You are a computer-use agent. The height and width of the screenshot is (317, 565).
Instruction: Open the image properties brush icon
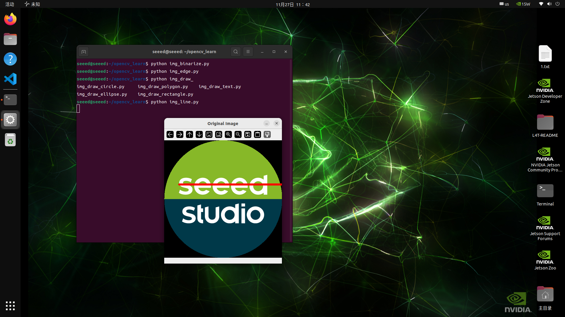[267, 134]
